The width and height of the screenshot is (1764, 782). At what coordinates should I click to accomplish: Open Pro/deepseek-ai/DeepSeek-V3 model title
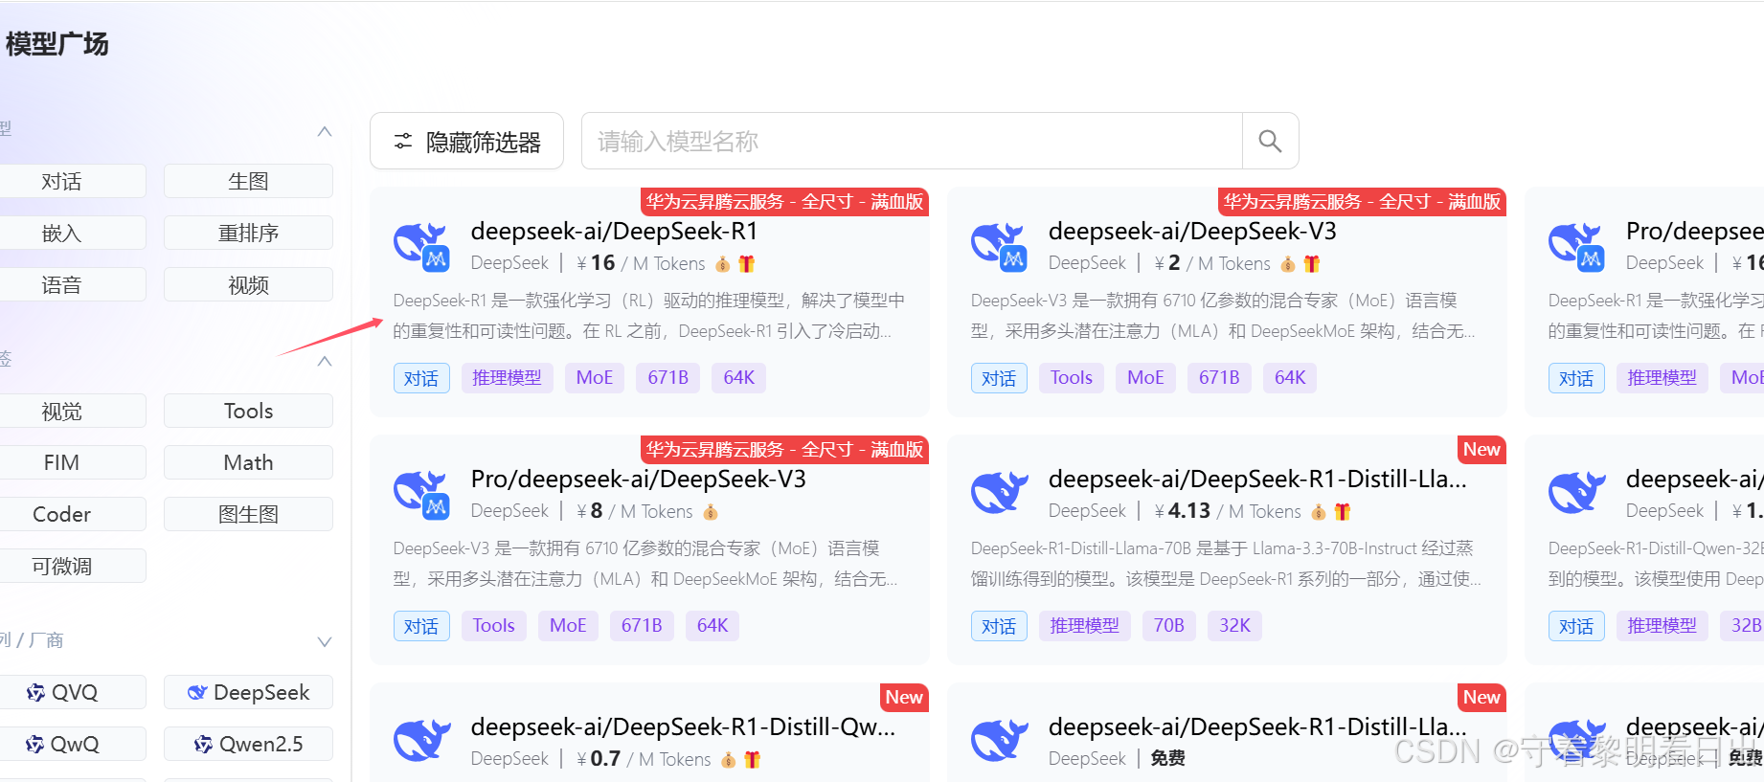638,479
